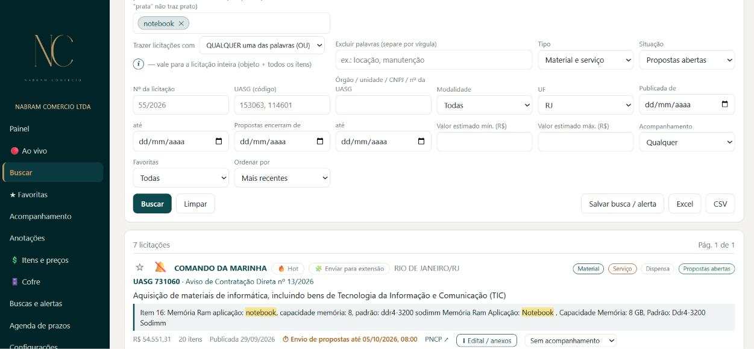Expand the Acompanhamento filter dropdown
Image resolution: width=754 pixels, height=349 pixels.
pyautogui.click(x=687, y=142)
